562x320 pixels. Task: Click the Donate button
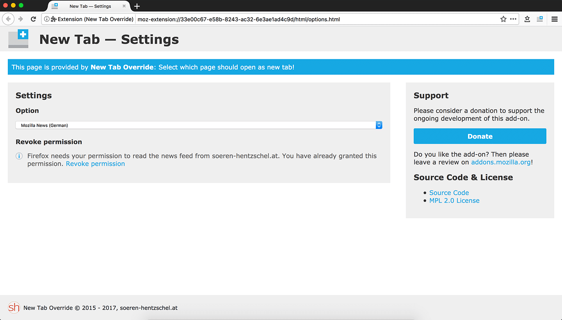click(480, 136)
